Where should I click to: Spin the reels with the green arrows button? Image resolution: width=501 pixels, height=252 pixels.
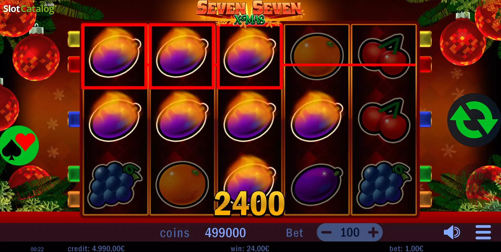pyautogui.click(x=474, y=120)
